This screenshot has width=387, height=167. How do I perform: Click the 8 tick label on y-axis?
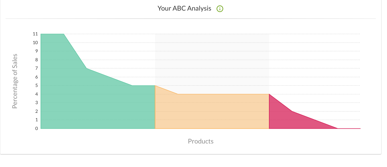[36, 60]
